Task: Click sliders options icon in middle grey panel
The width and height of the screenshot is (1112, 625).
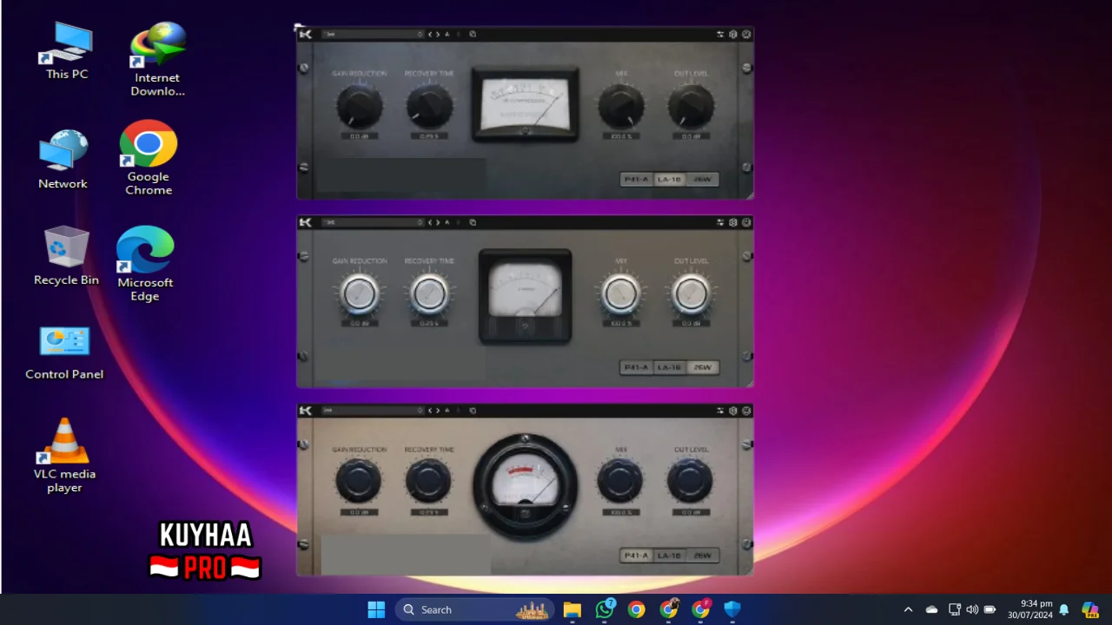Action: click(720, 222)
